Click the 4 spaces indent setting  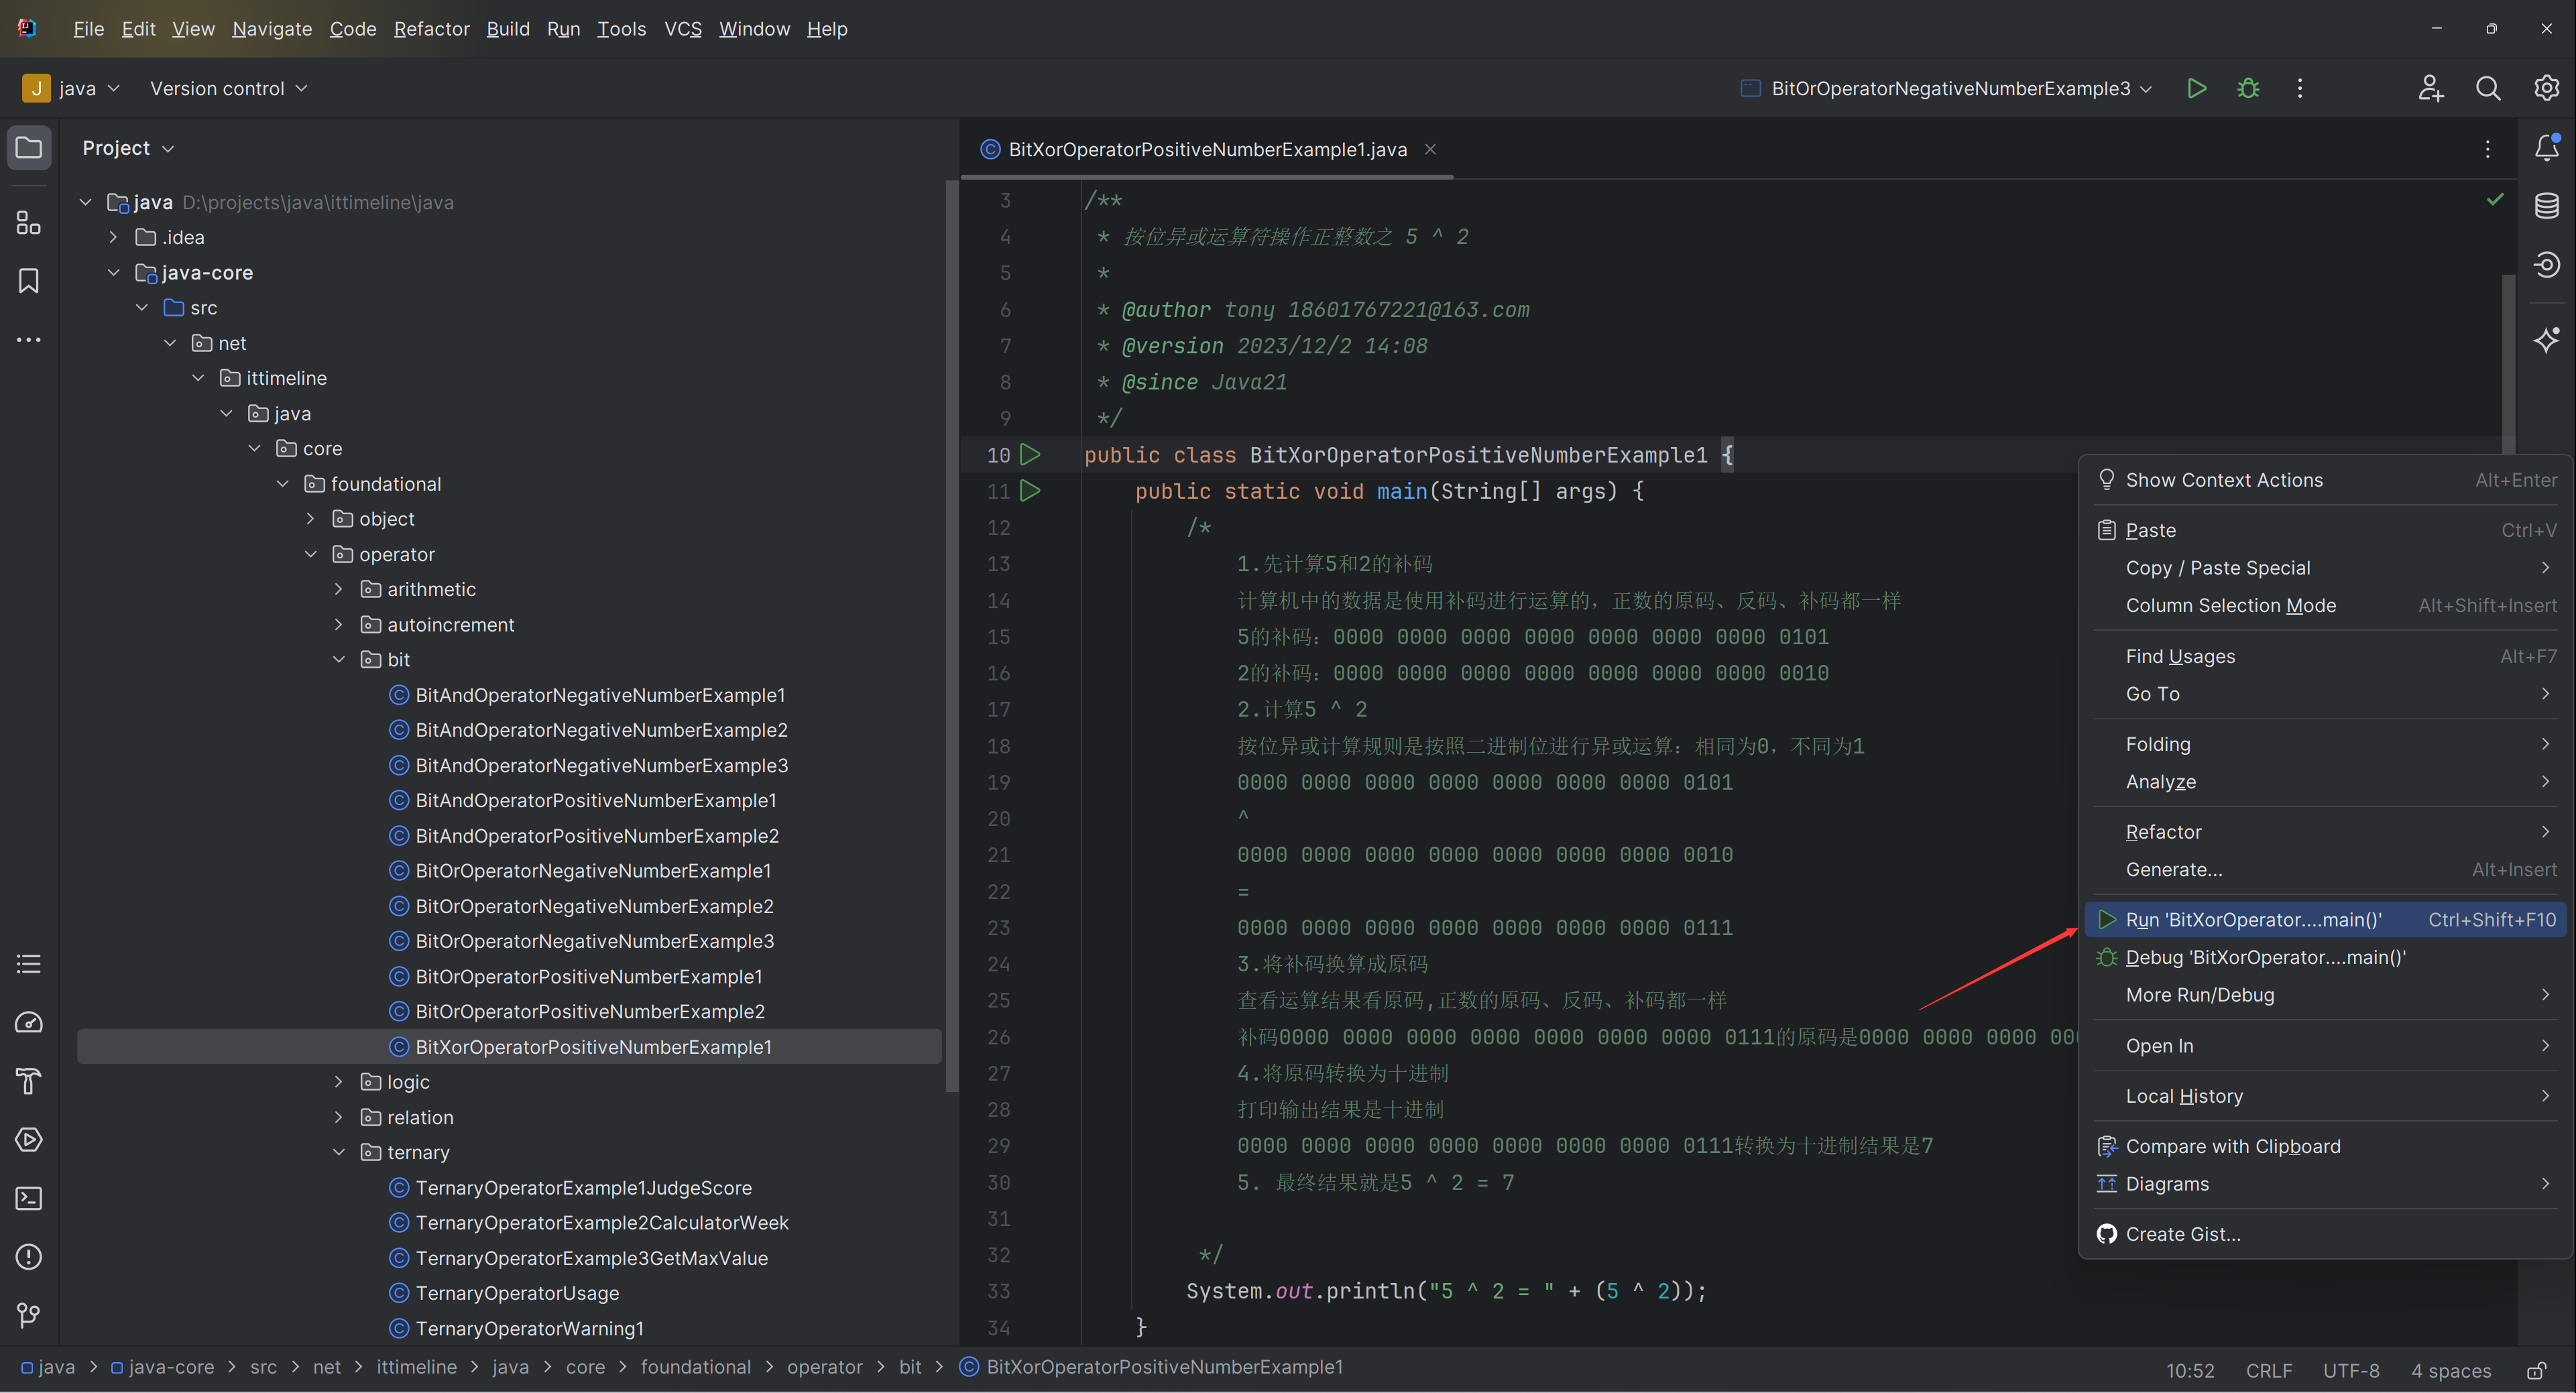(2450, 1370)
